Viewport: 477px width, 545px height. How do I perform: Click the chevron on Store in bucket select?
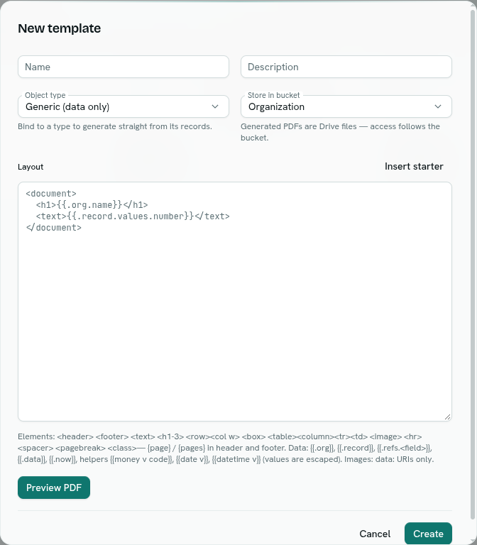click(438, 106)
